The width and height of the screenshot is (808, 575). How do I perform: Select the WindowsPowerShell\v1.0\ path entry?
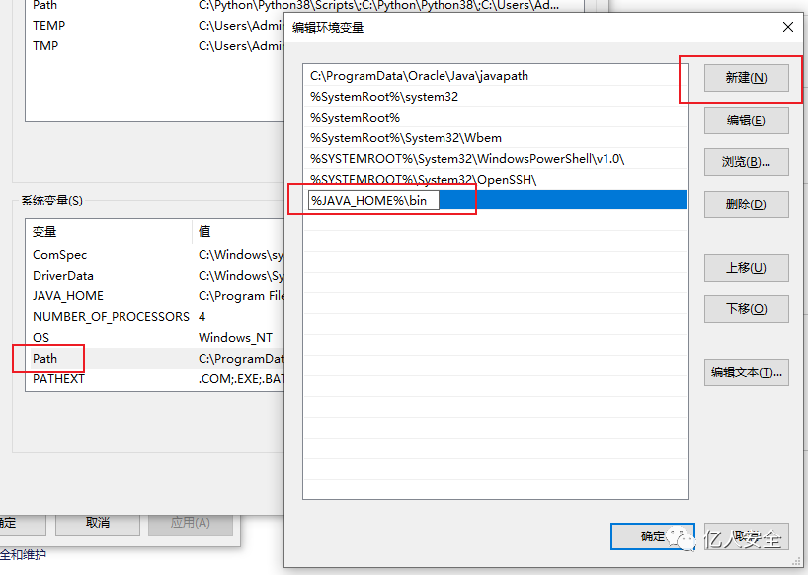(x=495, y=159)
